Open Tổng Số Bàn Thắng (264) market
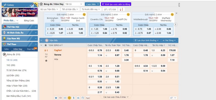The width and height of the screenshot is (216, 100). click(x=18, y=81)
